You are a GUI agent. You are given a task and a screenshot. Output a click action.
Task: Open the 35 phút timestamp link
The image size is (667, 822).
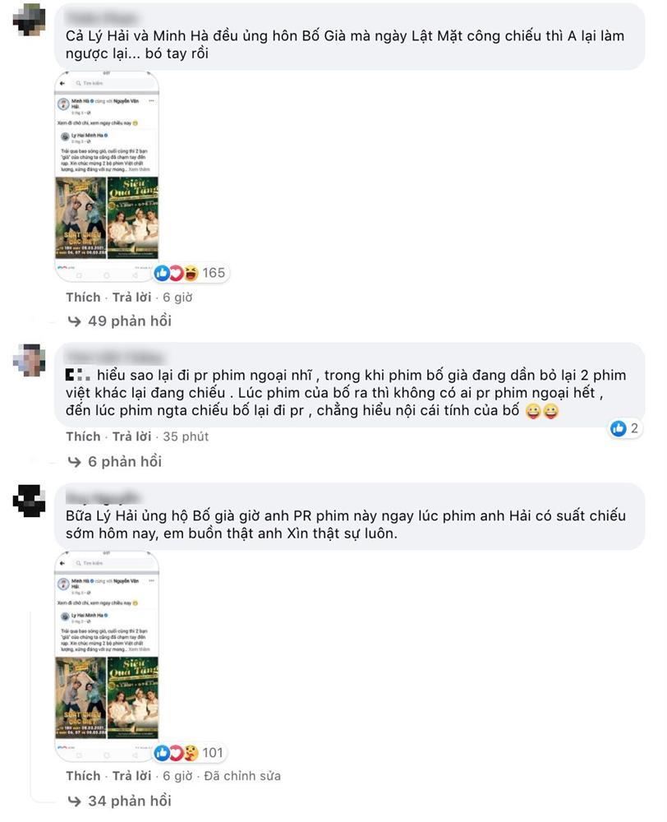[x=186, y=436]
